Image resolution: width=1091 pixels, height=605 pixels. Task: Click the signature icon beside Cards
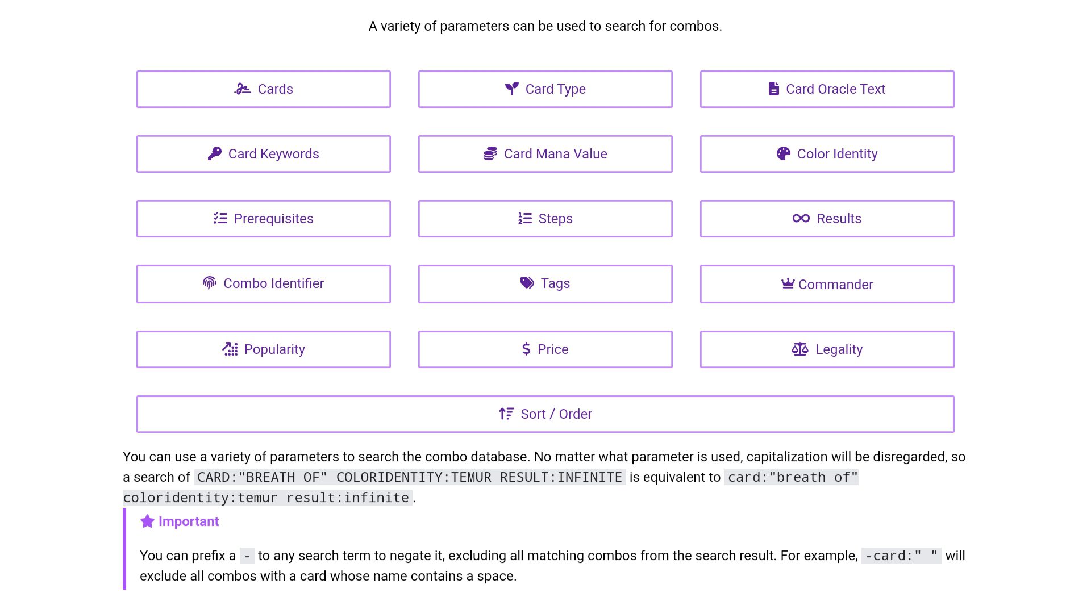pos(243,89)
